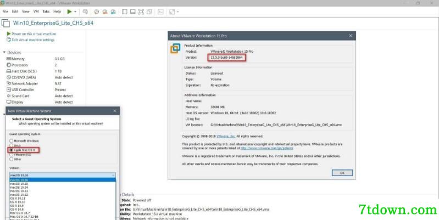Choose Mac OS X 10.7 32-bit option
Screen dimensions: 439x220
63,216
